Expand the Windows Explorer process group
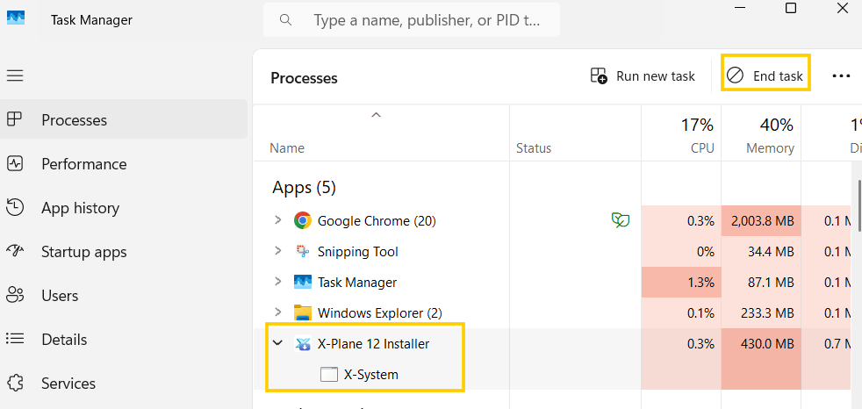 pyautogui.click(x=277, y=312)
